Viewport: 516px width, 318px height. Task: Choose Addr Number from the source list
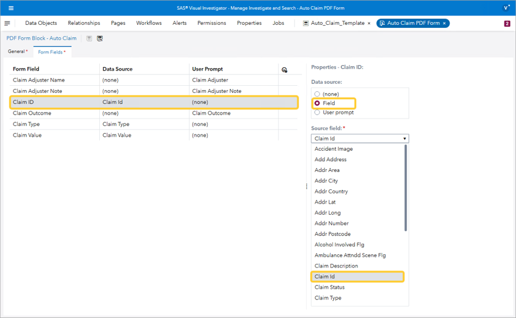coord(357,224)
